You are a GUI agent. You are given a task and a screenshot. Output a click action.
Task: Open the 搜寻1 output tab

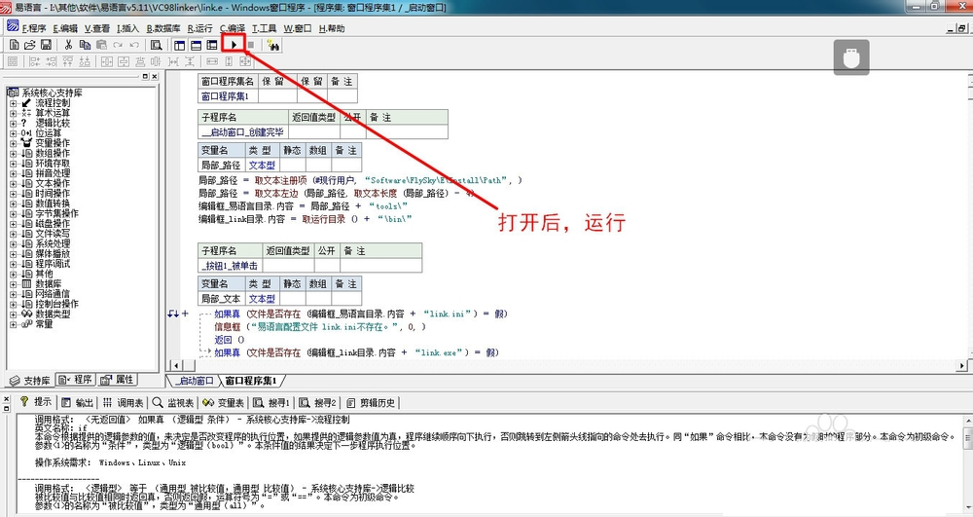click(271, 403)
